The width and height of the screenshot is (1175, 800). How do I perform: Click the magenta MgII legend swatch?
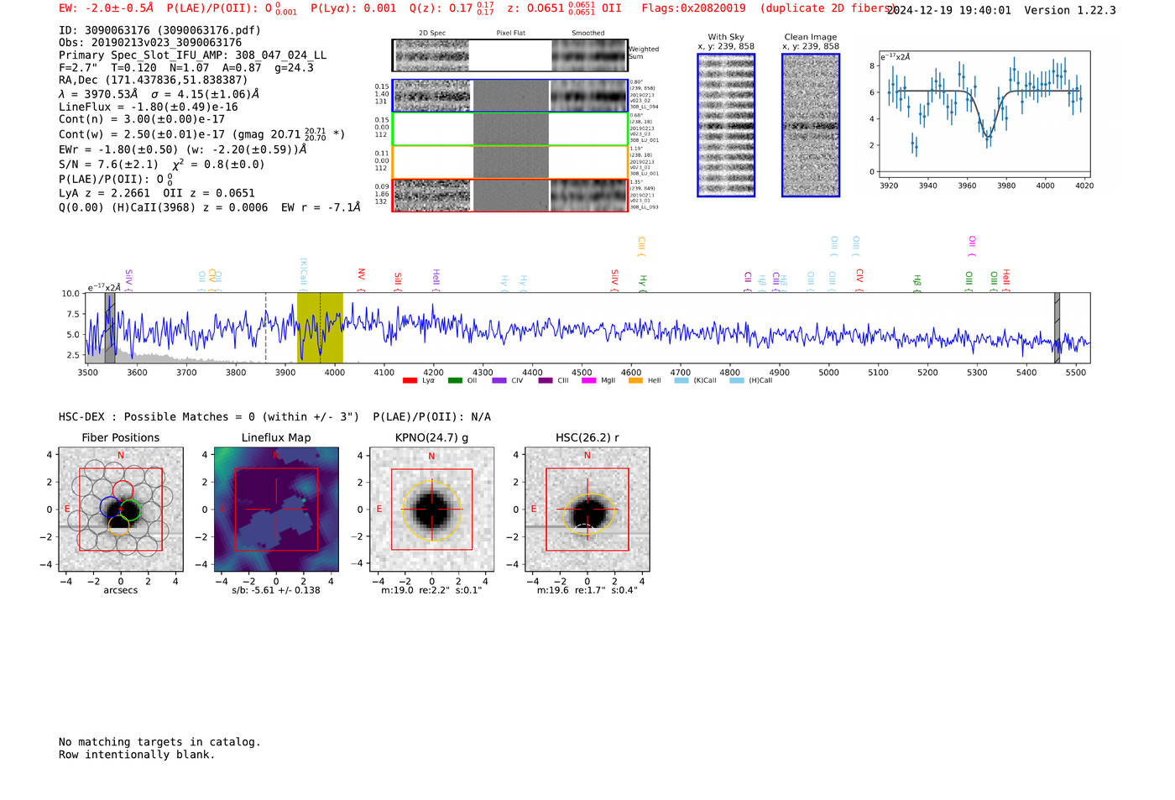[588, 380]
